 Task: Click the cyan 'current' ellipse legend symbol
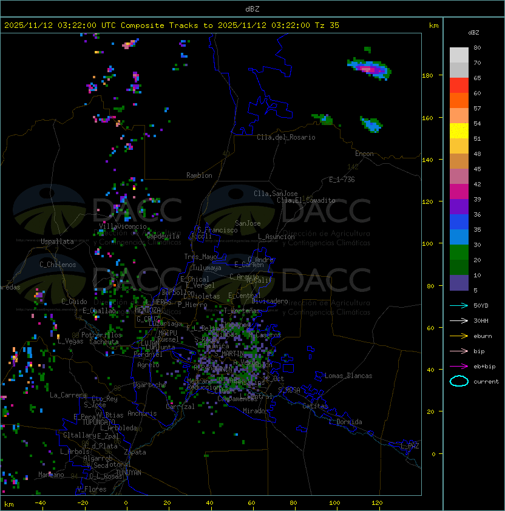click(459, 381)
